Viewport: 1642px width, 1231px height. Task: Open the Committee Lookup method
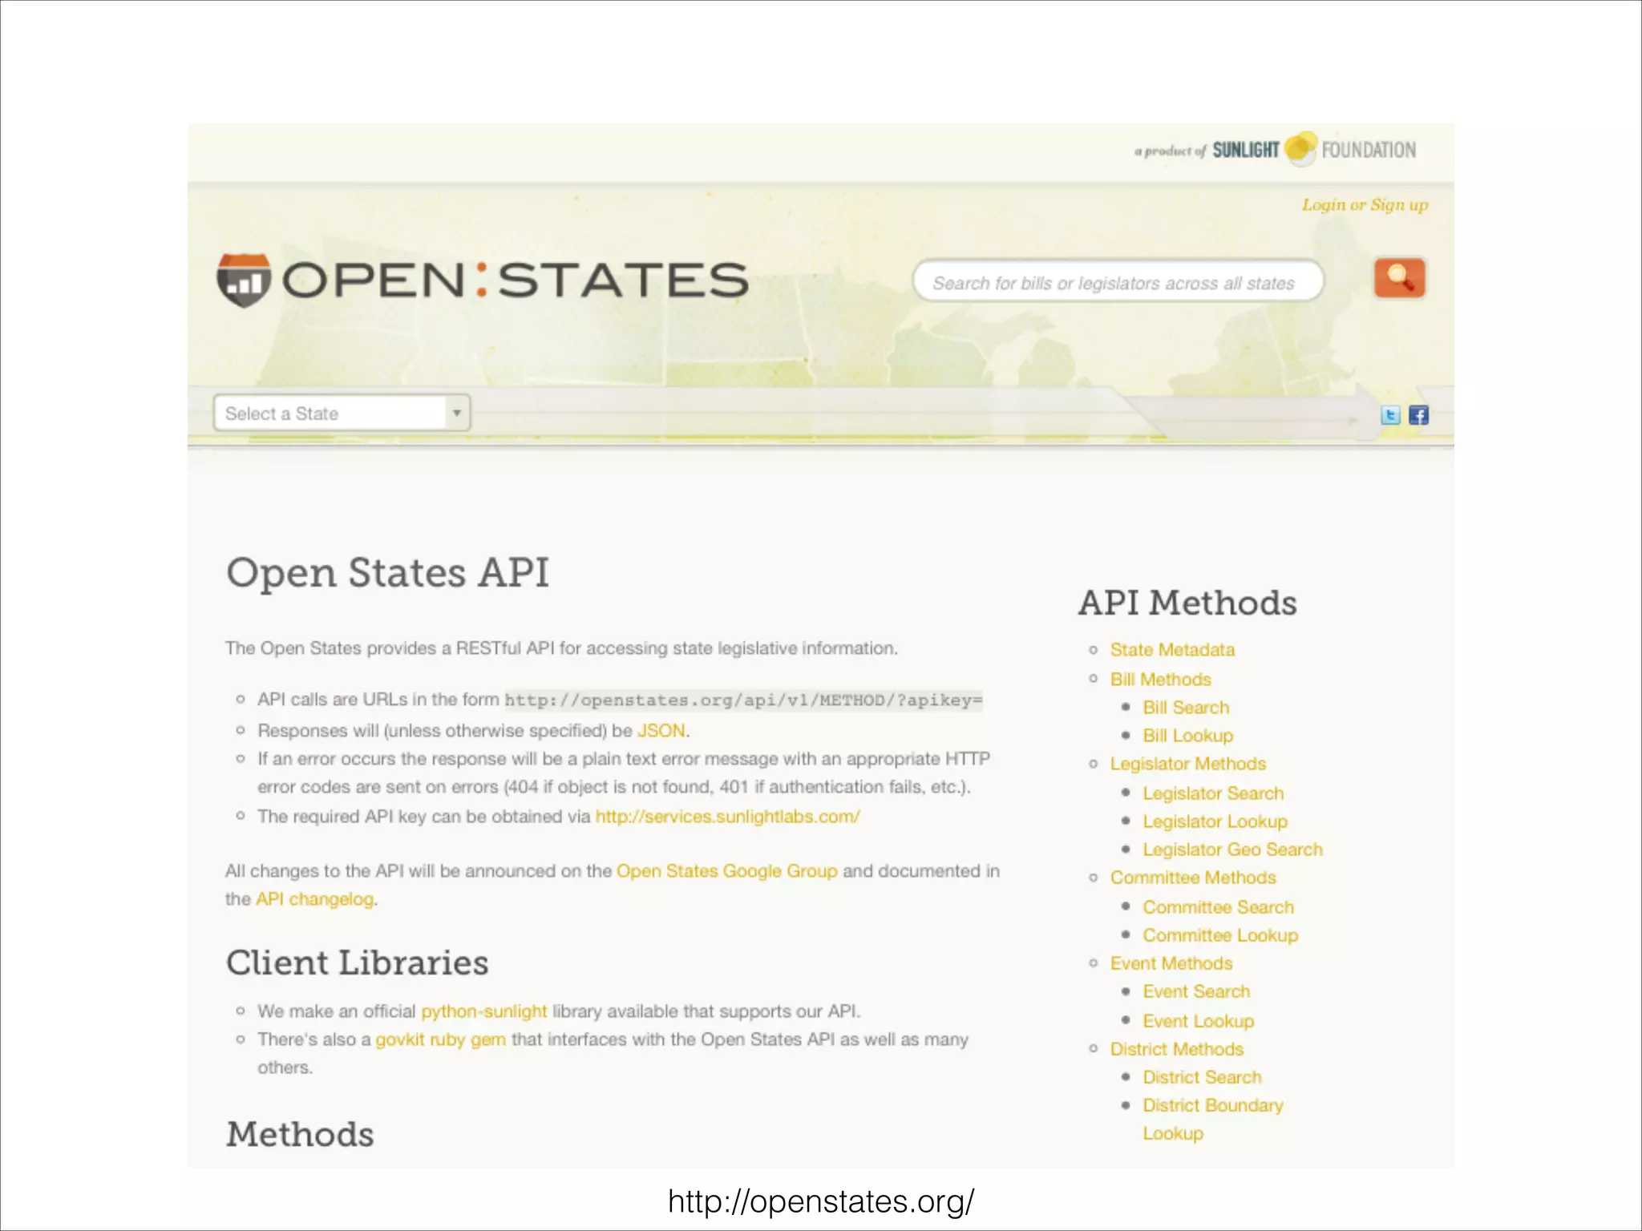pyautogui.click(x=1219, y=935)
